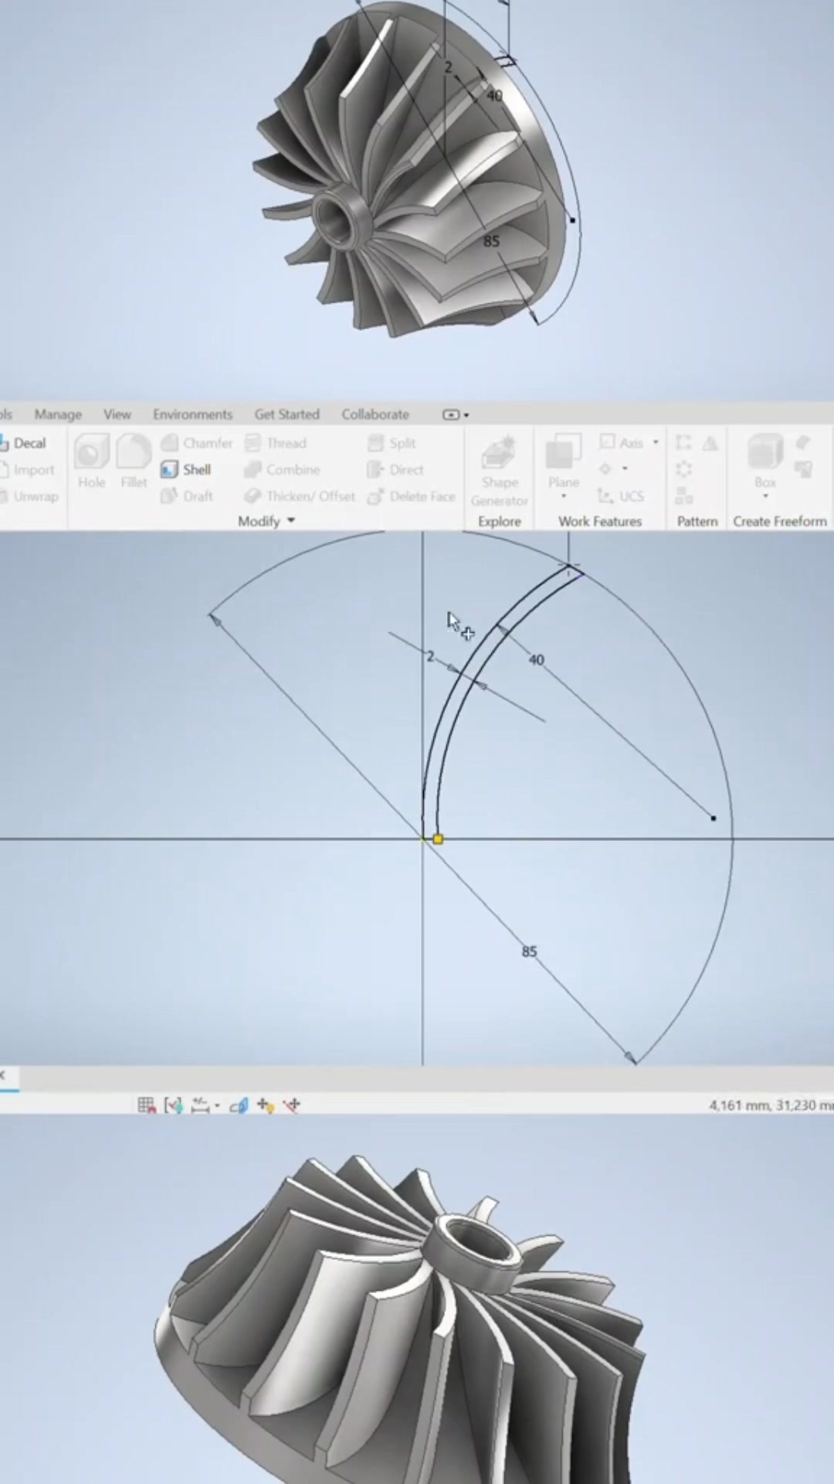Click the Circular Pattern icon
This screenshot has height=1484, width=834.
tap(683, 469)
